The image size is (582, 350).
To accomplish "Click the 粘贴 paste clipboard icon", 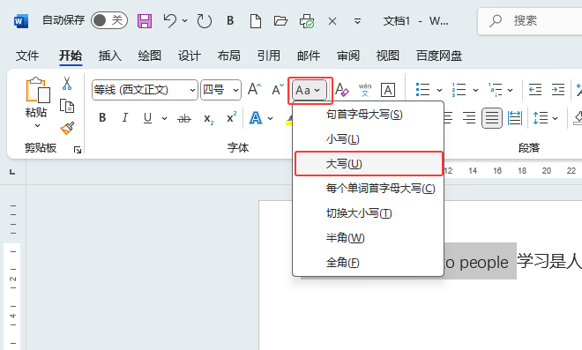I will click(x=38, y=90).
